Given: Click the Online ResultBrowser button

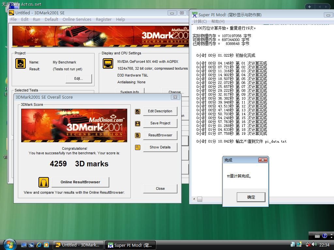Looking at the screenshot, I should pos(80,182).
